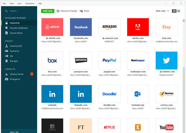186x133 pixels.
Task: Select the orange K logo tile
Action: [138, 126]
